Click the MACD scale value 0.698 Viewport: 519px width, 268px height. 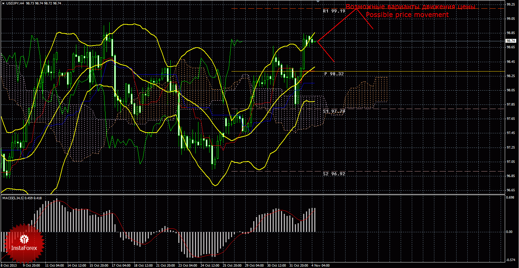pyautogui.click(x=510, y=197)
